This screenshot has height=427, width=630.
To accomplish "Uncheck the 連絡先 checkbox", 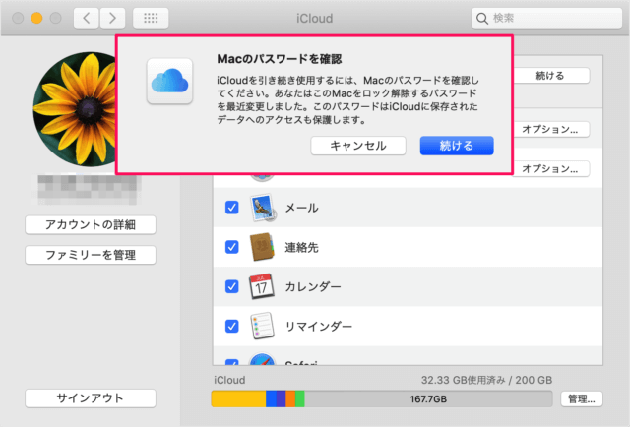I will tap(232, 247).
